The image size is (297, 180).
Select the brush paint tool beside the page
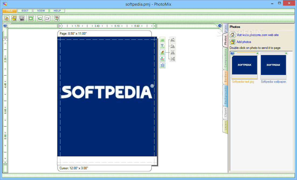click(162, 52)
